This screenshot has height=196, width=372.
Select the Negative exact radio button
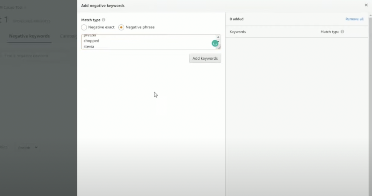pos(84,27)
